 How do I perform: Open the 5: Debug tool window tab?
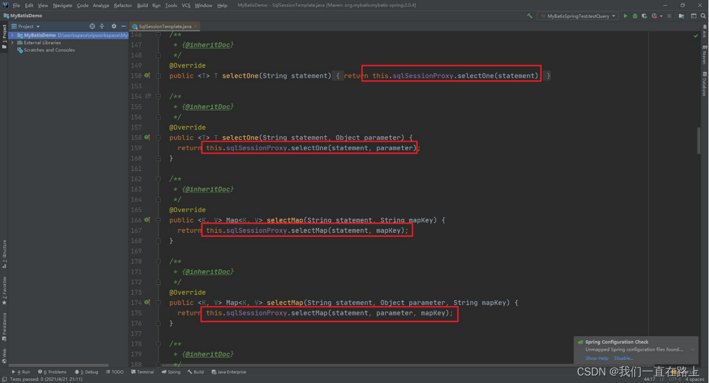pyautogui.click(x=86, y=372)
